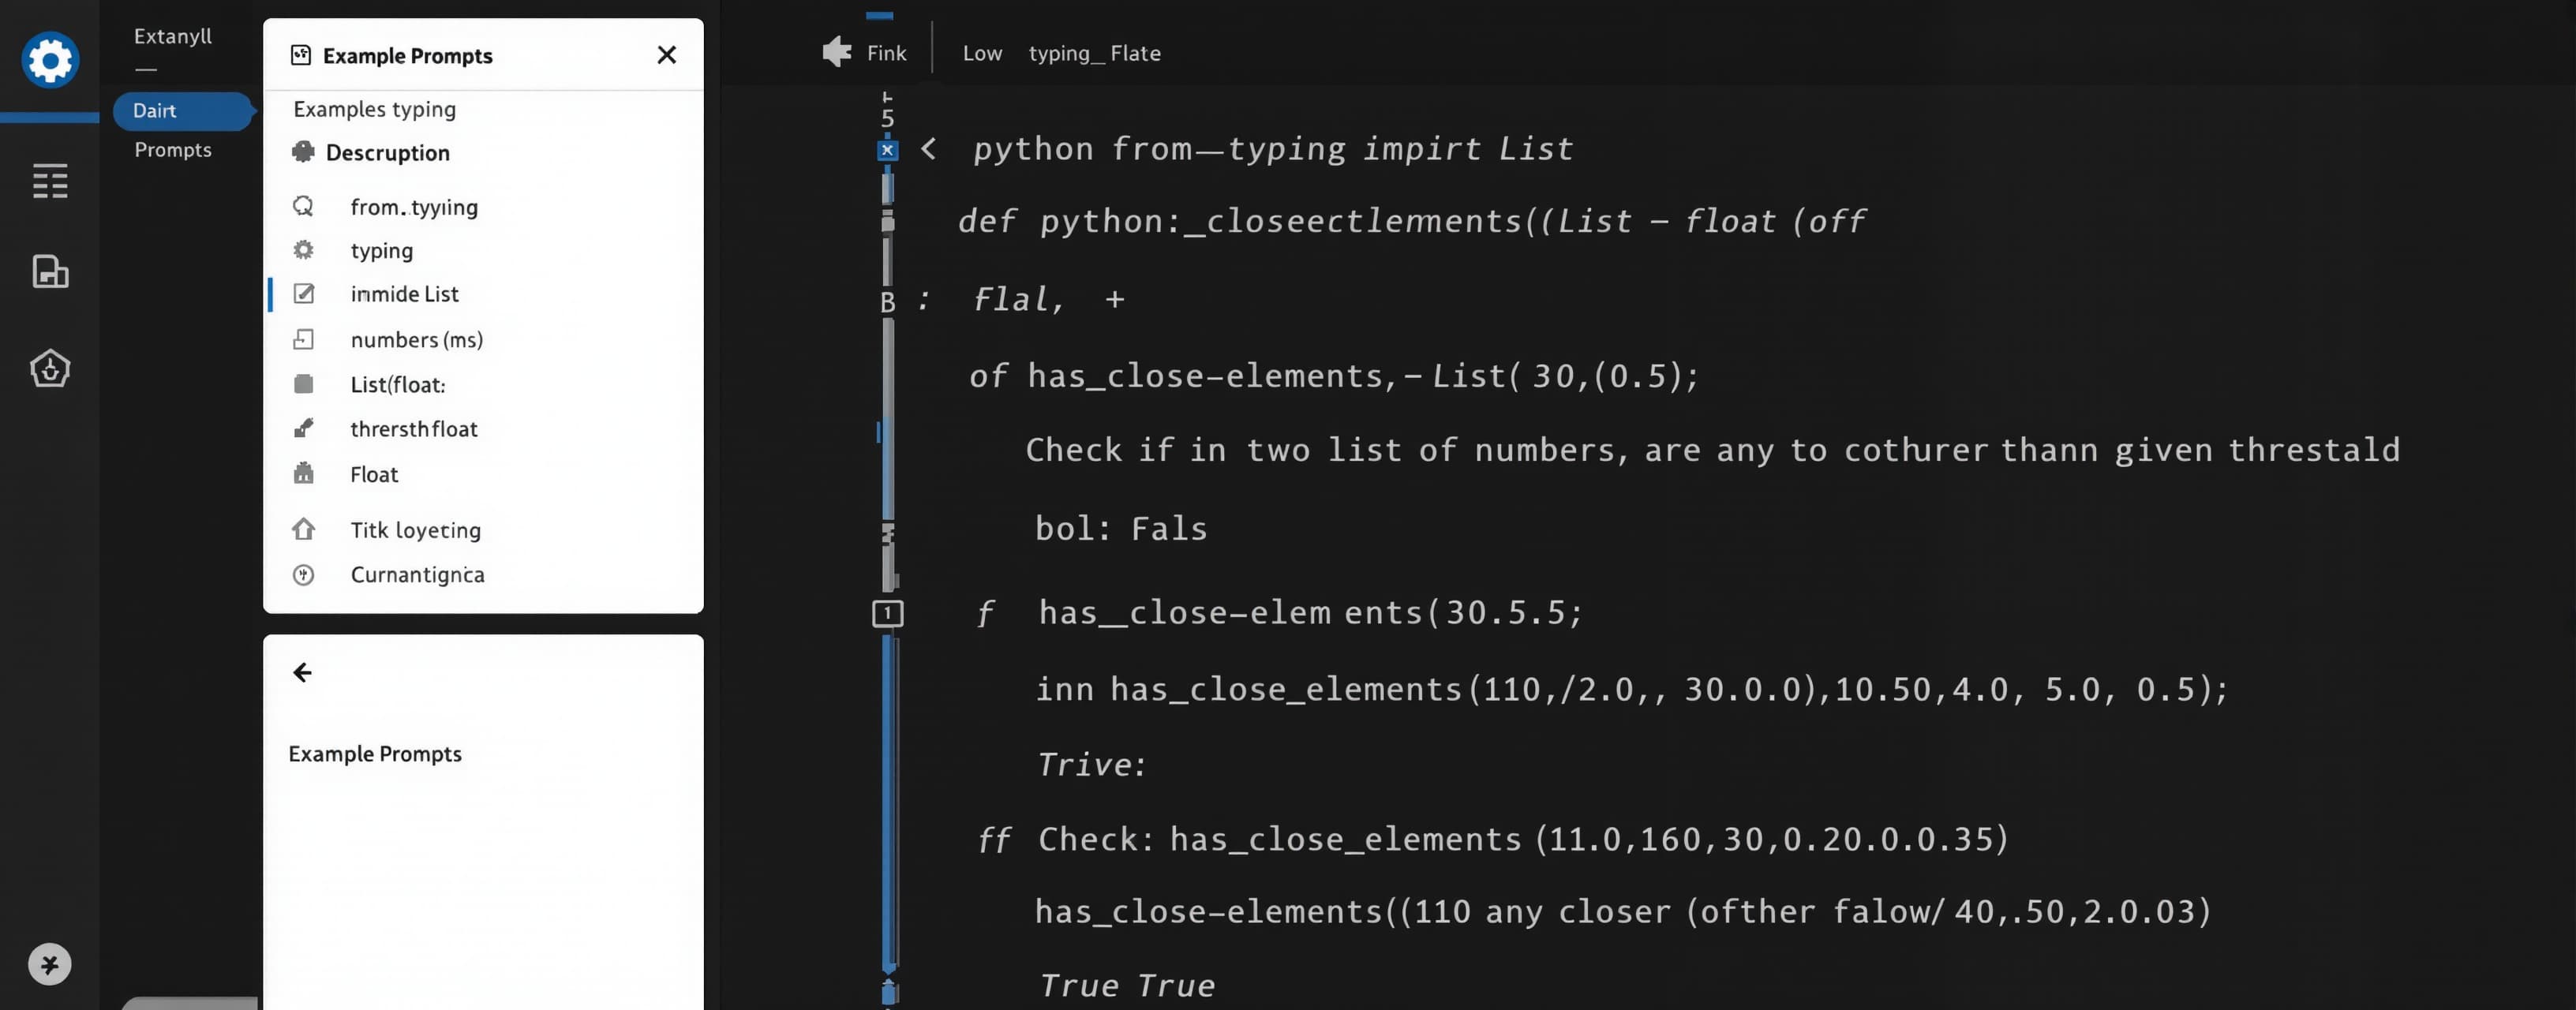Click the pentagon download sidebar icon

[x=50, y=369]
